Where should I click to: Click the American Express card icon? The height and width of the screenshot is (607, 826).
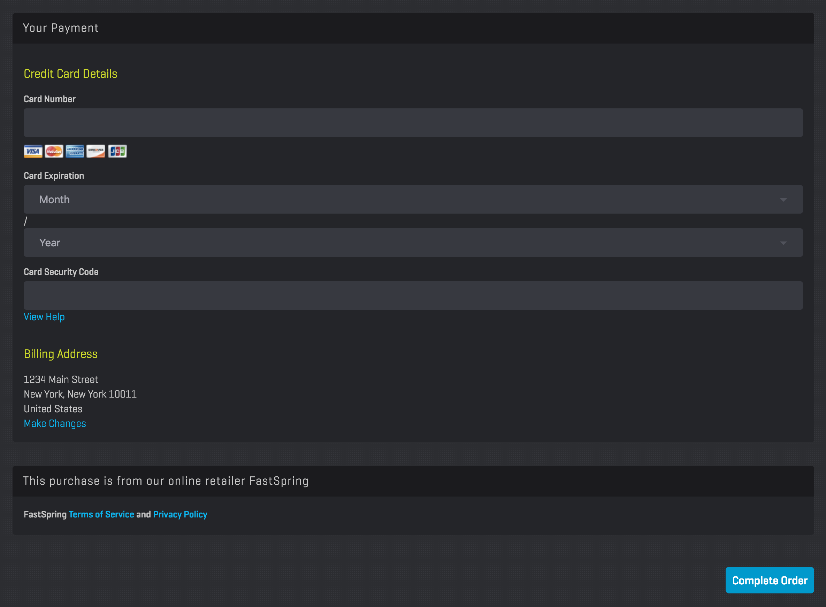(75, 151)
